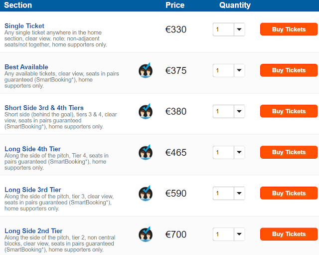Viewport: 319px width, 255px height.
Task: Buy Tickets for Short Side 3rd & 4th Tiers
Action: (289, 111)
